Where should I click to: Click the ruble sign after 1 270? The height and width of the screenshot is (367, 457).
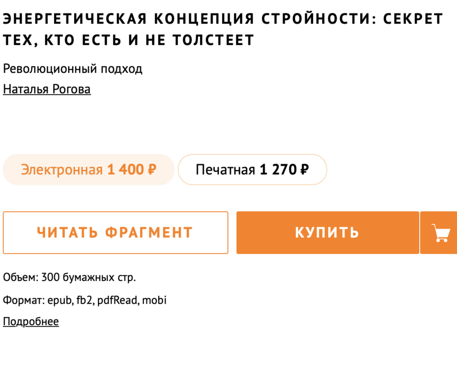click(305, 169)
